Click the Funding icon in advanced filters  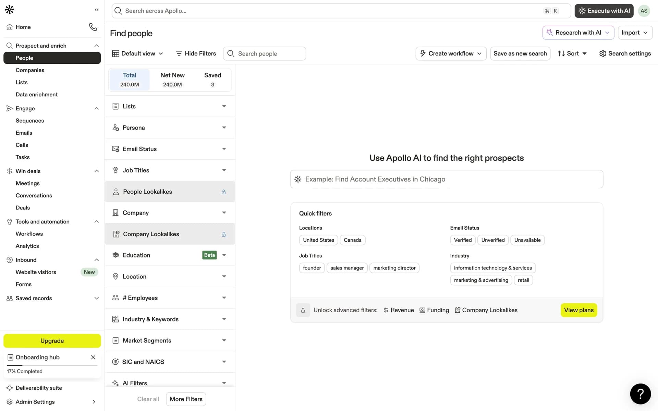tap(422, 310)
